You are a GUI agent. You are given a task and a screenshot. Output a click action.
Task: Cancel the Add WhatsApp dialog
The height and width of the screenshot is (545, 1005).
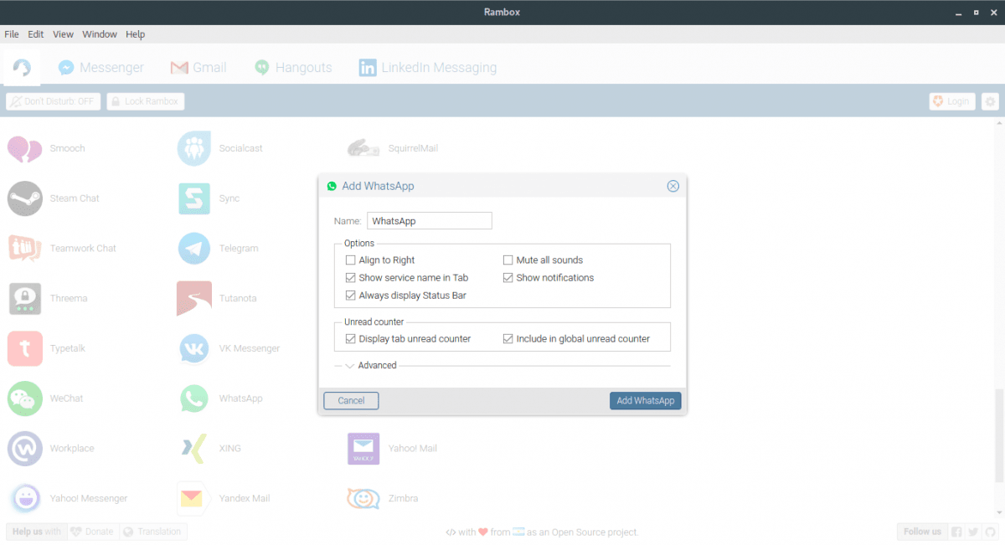point(351,401)
